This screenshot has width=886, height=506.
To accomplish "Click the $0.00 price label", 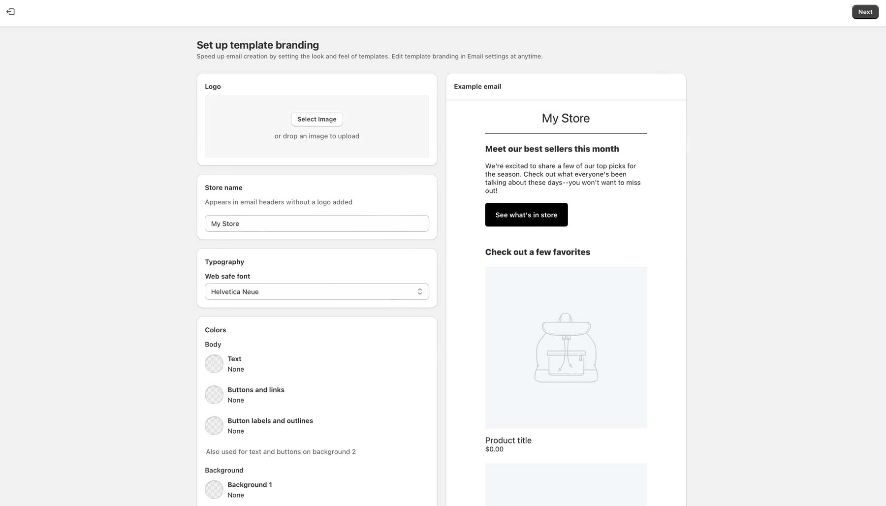I will pos(494,449).
